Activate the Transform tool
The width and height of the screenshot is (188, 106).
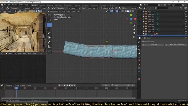49,38
